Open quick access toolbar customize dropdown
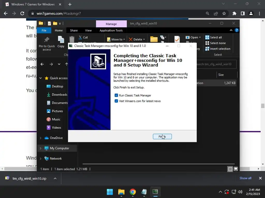265x198 pixels. [x=60, y=23]
